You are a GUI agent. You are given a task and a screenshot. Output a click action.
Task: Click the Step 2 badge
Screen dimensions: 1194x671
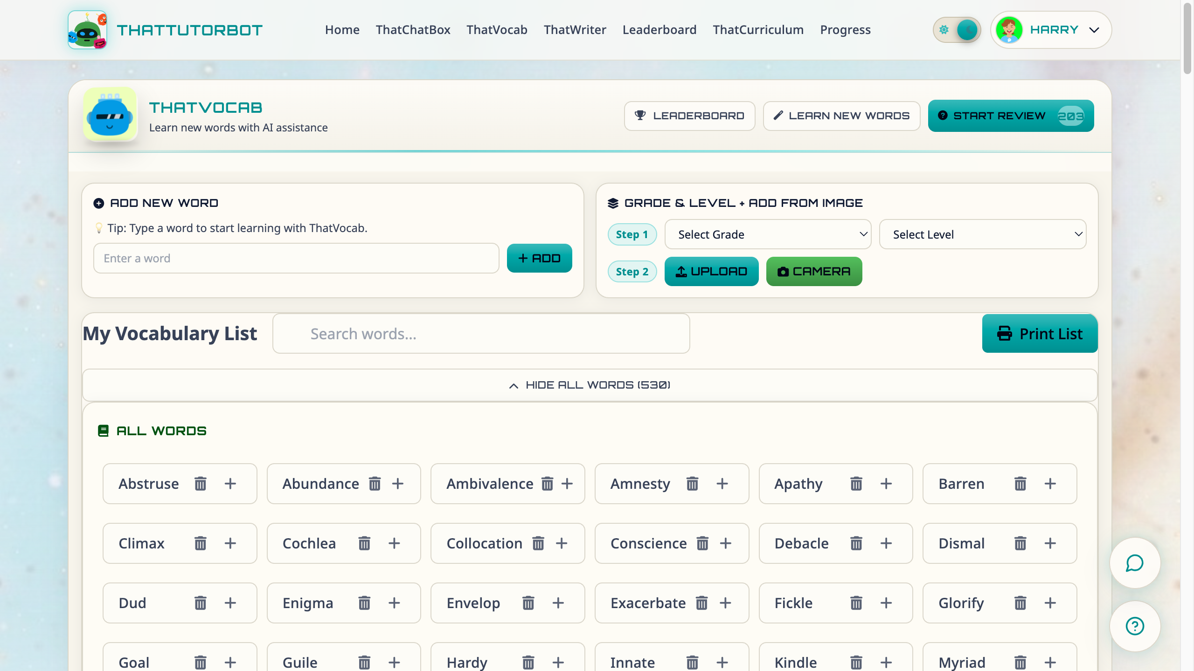632,272
